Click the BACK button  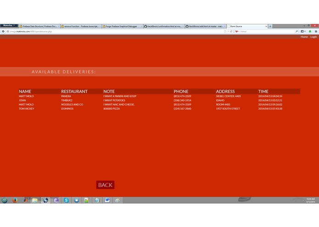point(105,185)
